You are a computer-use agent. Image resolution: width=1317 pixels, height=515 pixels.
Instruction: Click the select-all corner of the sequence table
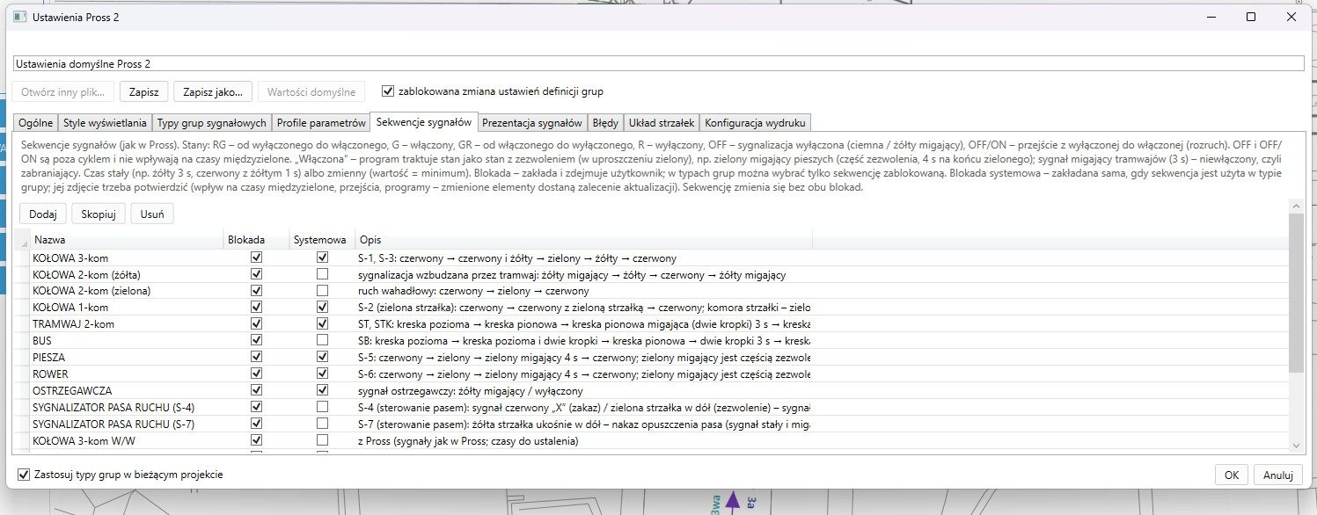(x=21, y=240)
